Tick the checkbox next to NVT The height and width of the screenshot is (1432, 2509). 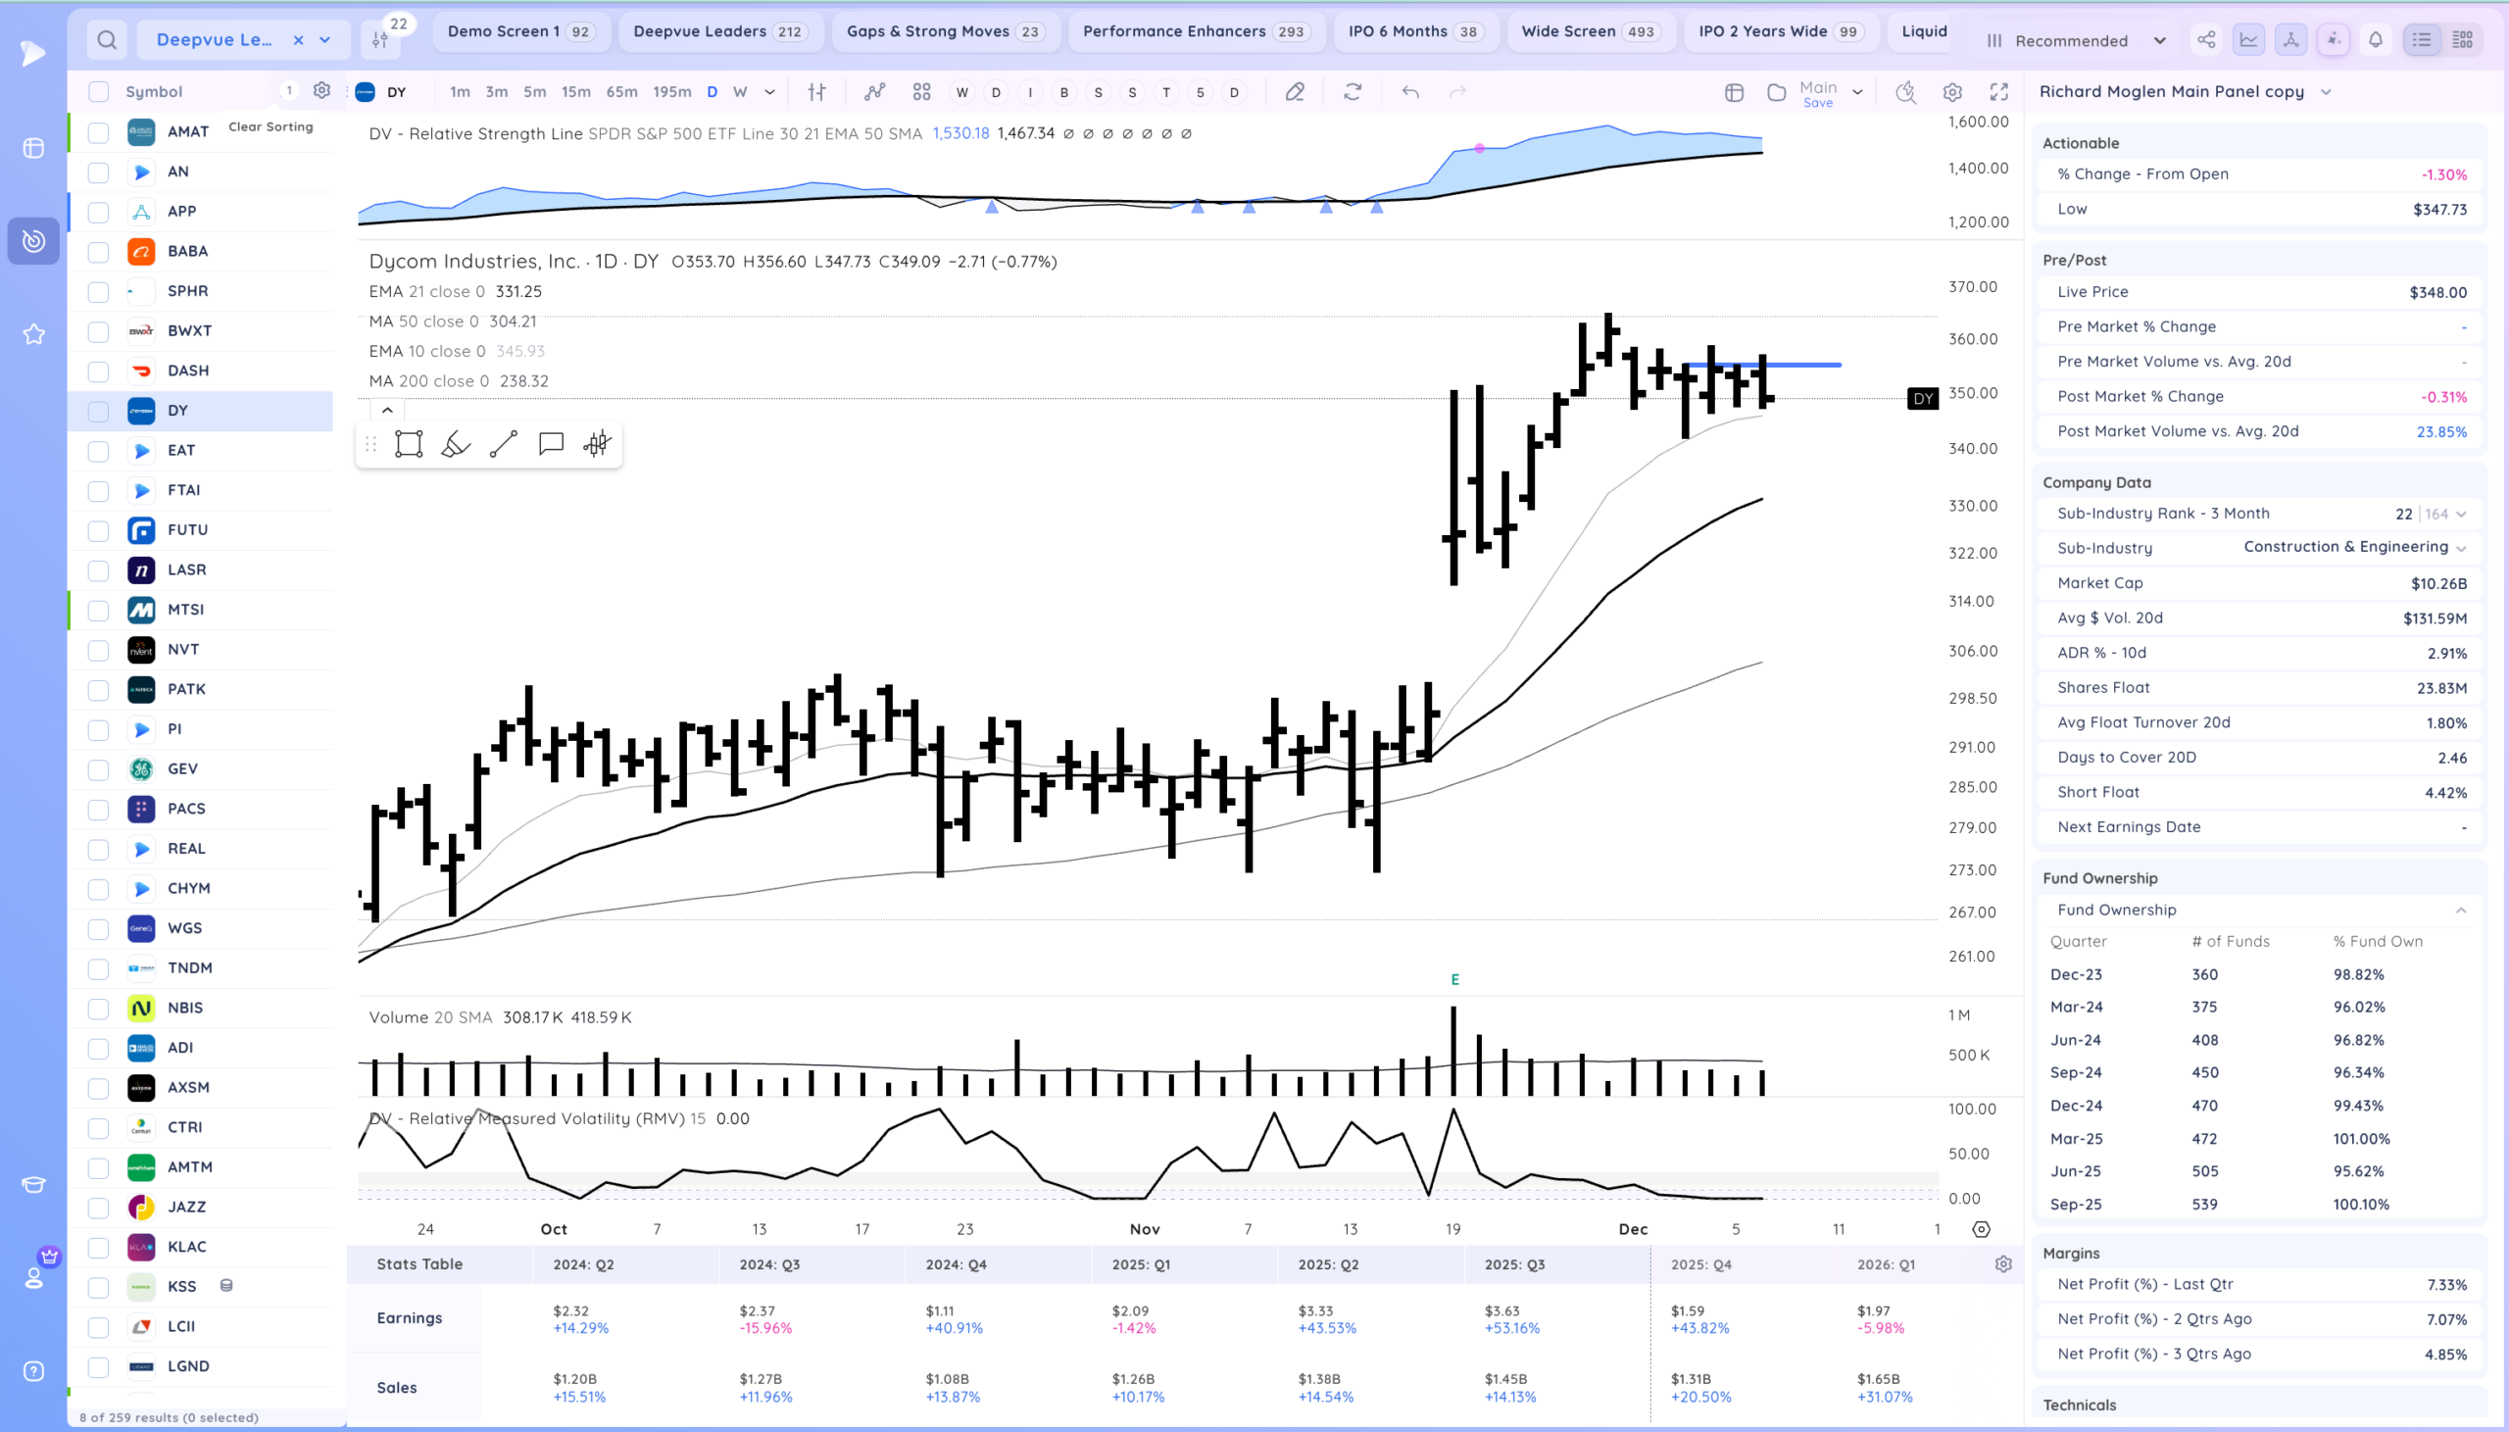pyautogui.click(x=98, y=650)
